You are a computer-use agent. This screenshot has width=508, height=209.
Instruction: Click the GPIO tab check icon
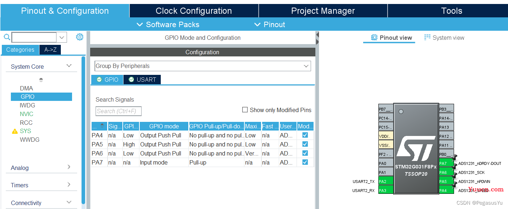99,80
